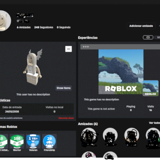The width and height of the screenshot is (160, 160).
Task: Click the Visits count 16
Action: pyautogui.click(x=150, y=110)
